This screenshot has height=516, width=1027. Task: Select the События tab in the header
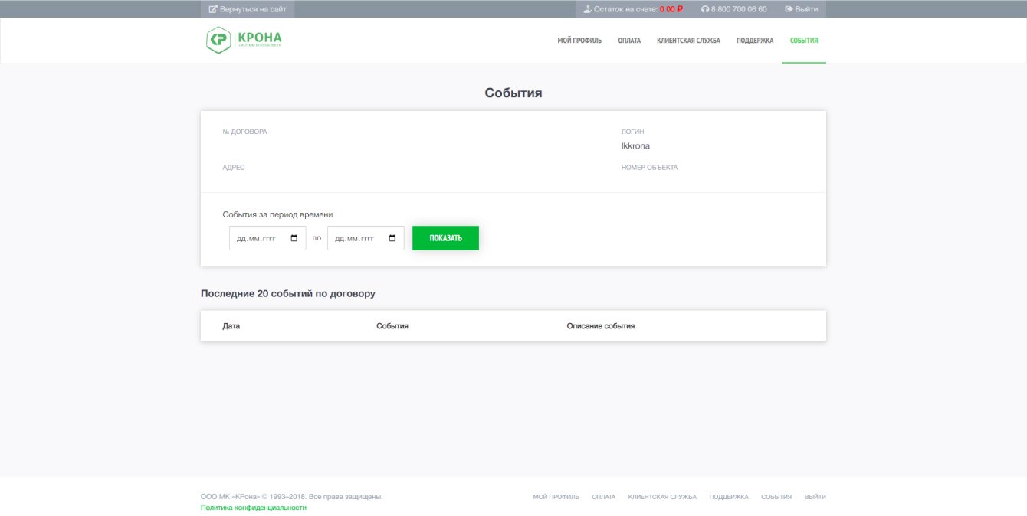point(804,41)
